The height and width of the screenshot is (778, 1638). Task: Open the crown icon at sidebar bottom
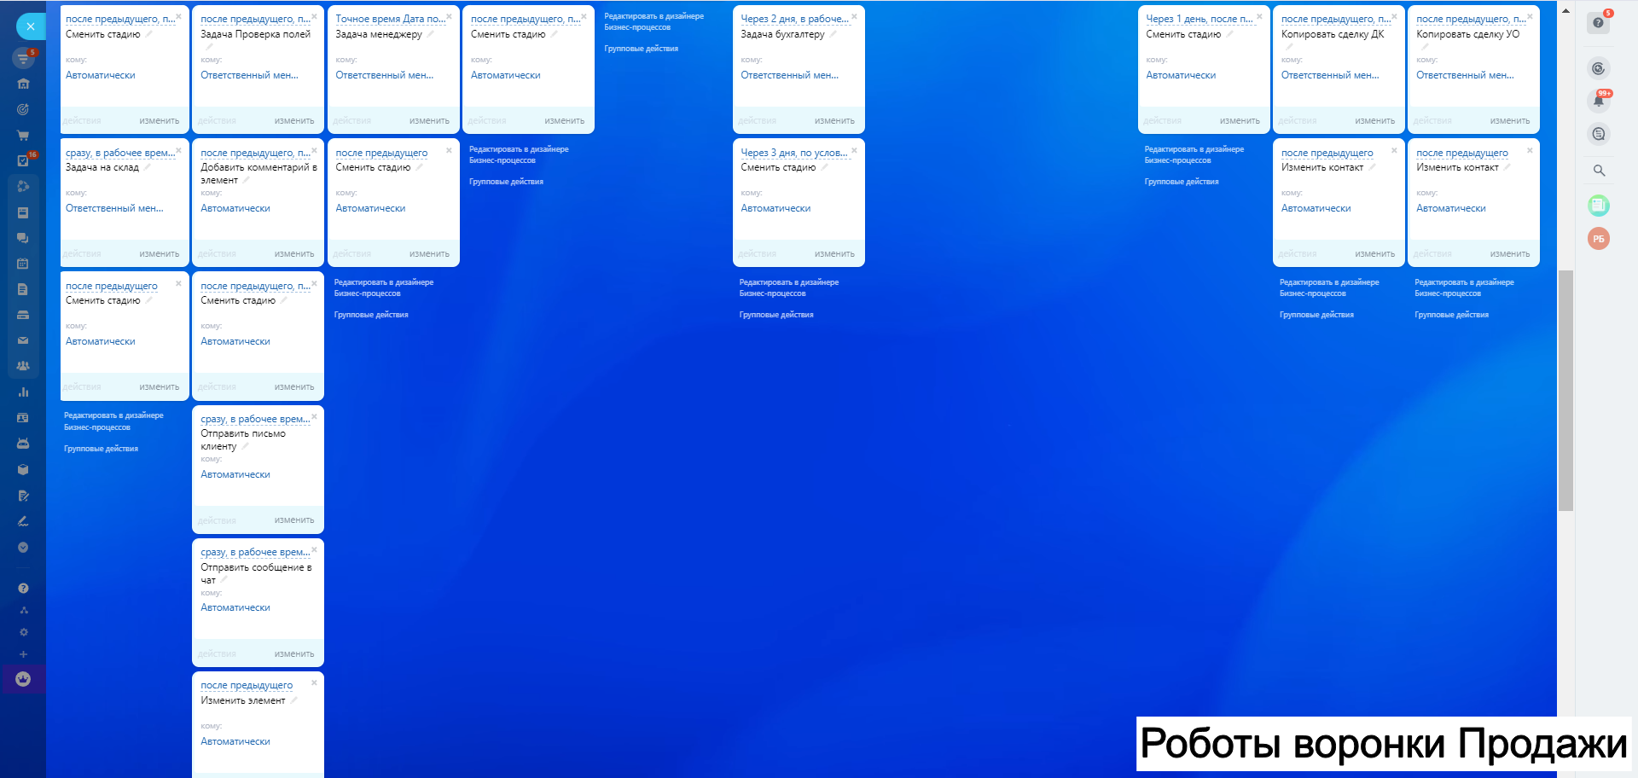[23, 679]
